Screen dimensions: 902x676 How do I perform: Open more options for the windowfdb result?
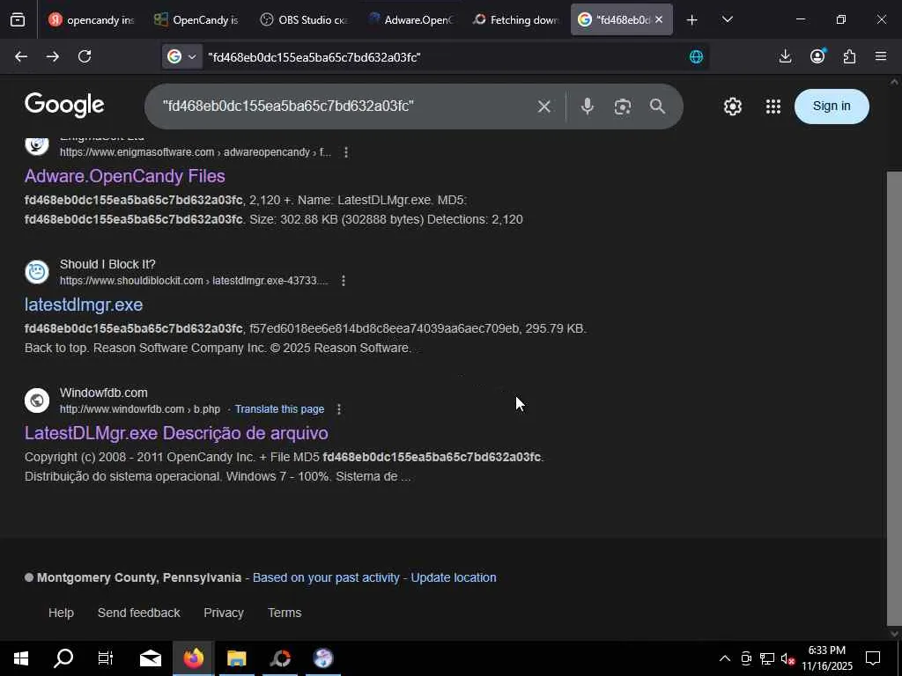click(x=339, y=409)
